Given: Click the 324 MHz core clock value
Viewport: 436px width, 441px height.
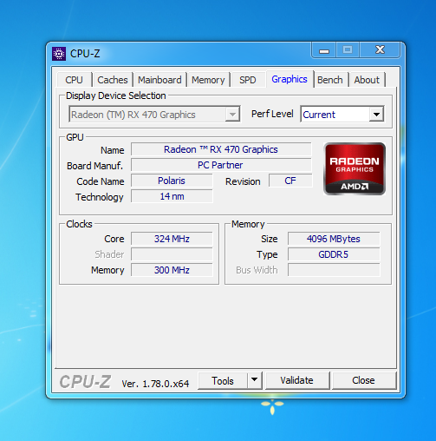Looking at the screenshot, I should tap(172, 239).
